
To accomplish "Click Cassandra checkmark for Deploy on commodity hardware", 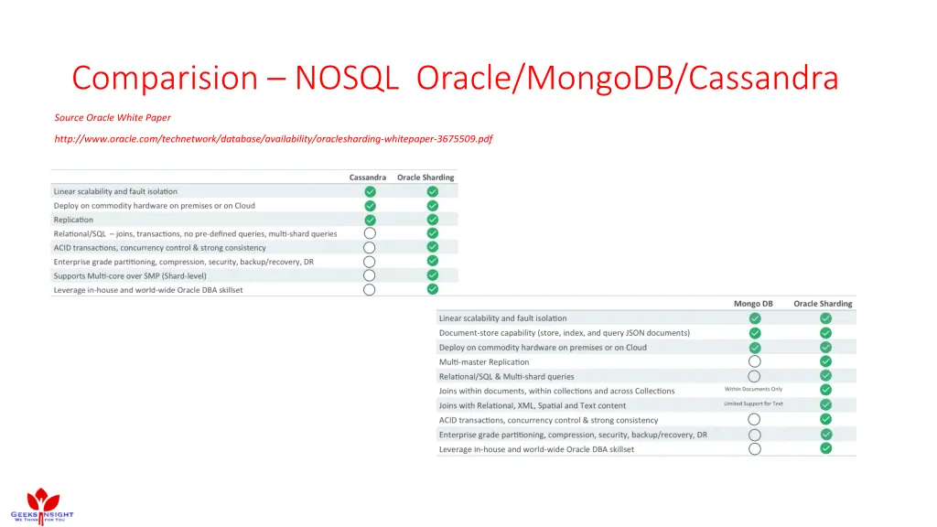I will 370,206.
